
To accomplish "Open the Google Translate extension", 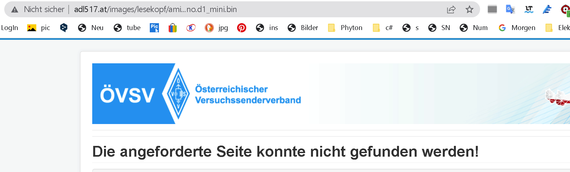I will coord(510,9).
